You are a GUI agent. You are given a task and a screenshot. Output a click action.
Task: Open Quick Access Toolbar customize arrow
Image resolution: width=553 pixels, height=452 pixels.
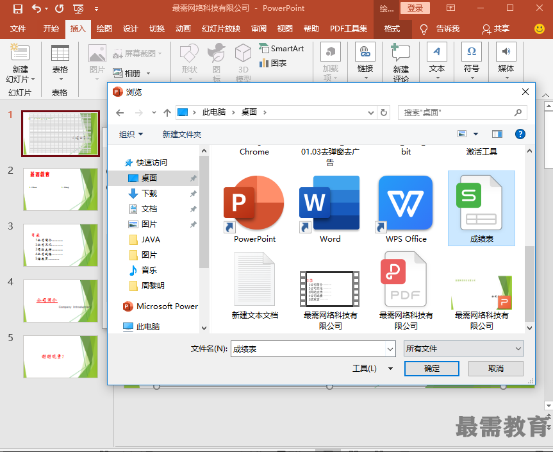pos(96,9)
